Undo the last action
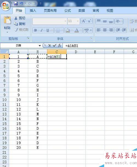Image resolution: width=137 pixels, height=167 pixels. [x=21, y=4]
